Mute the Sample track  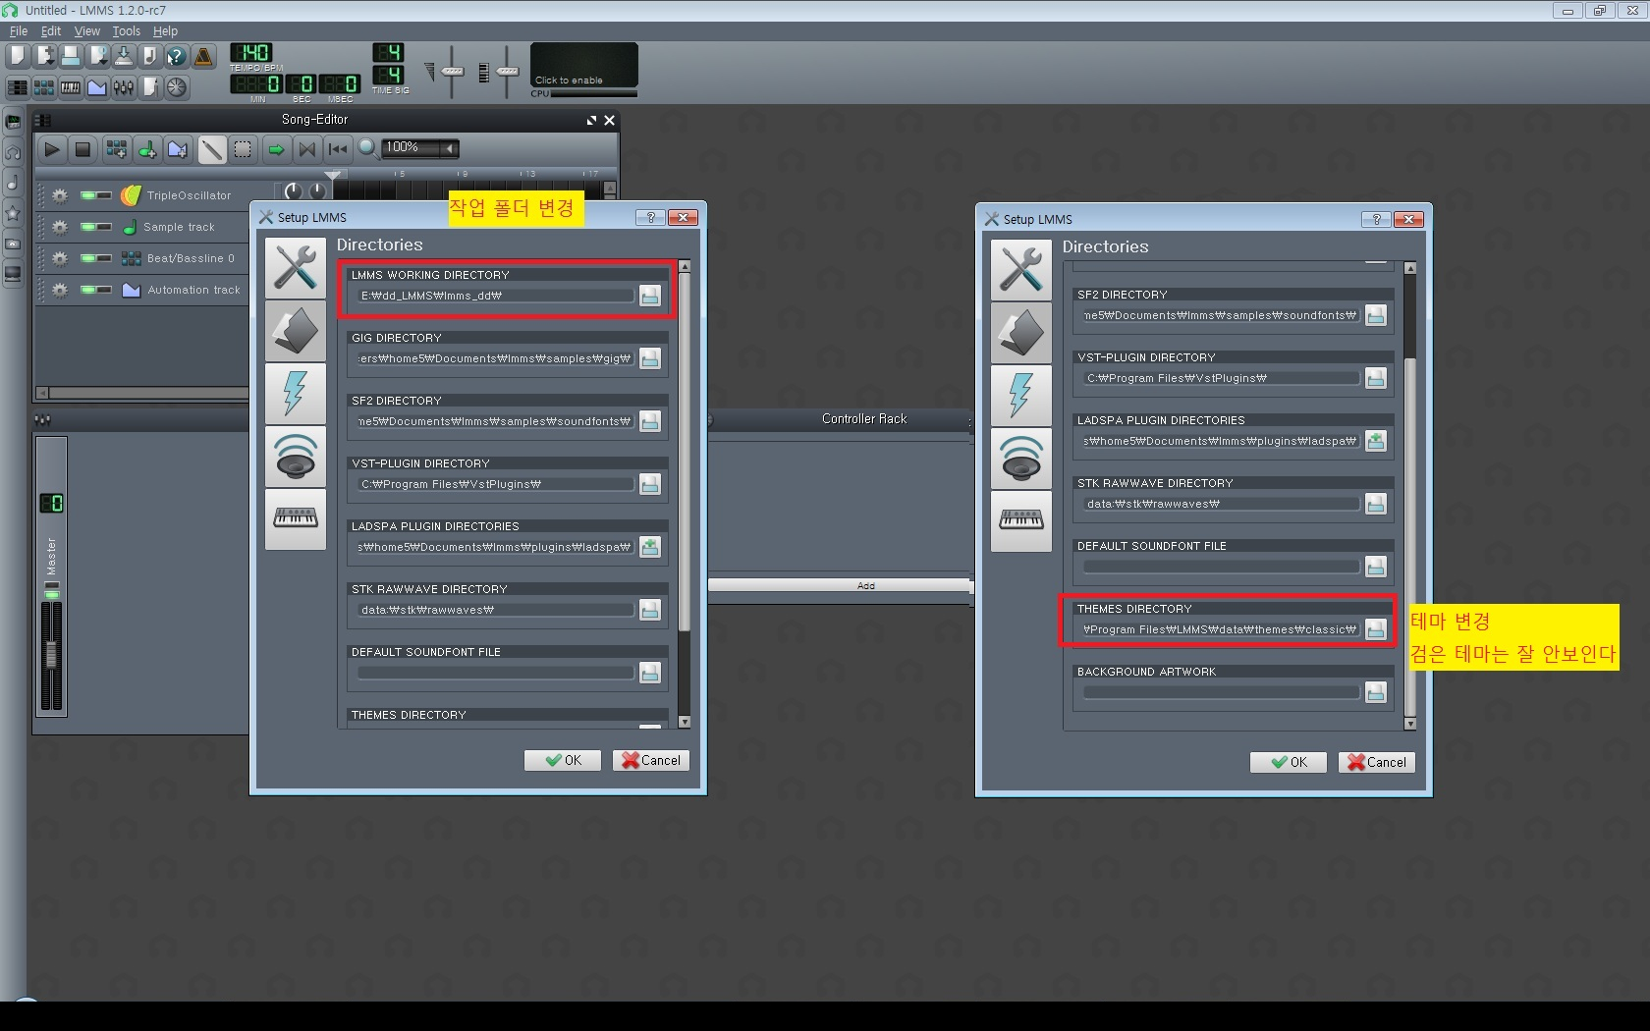(x=88, y=227)
